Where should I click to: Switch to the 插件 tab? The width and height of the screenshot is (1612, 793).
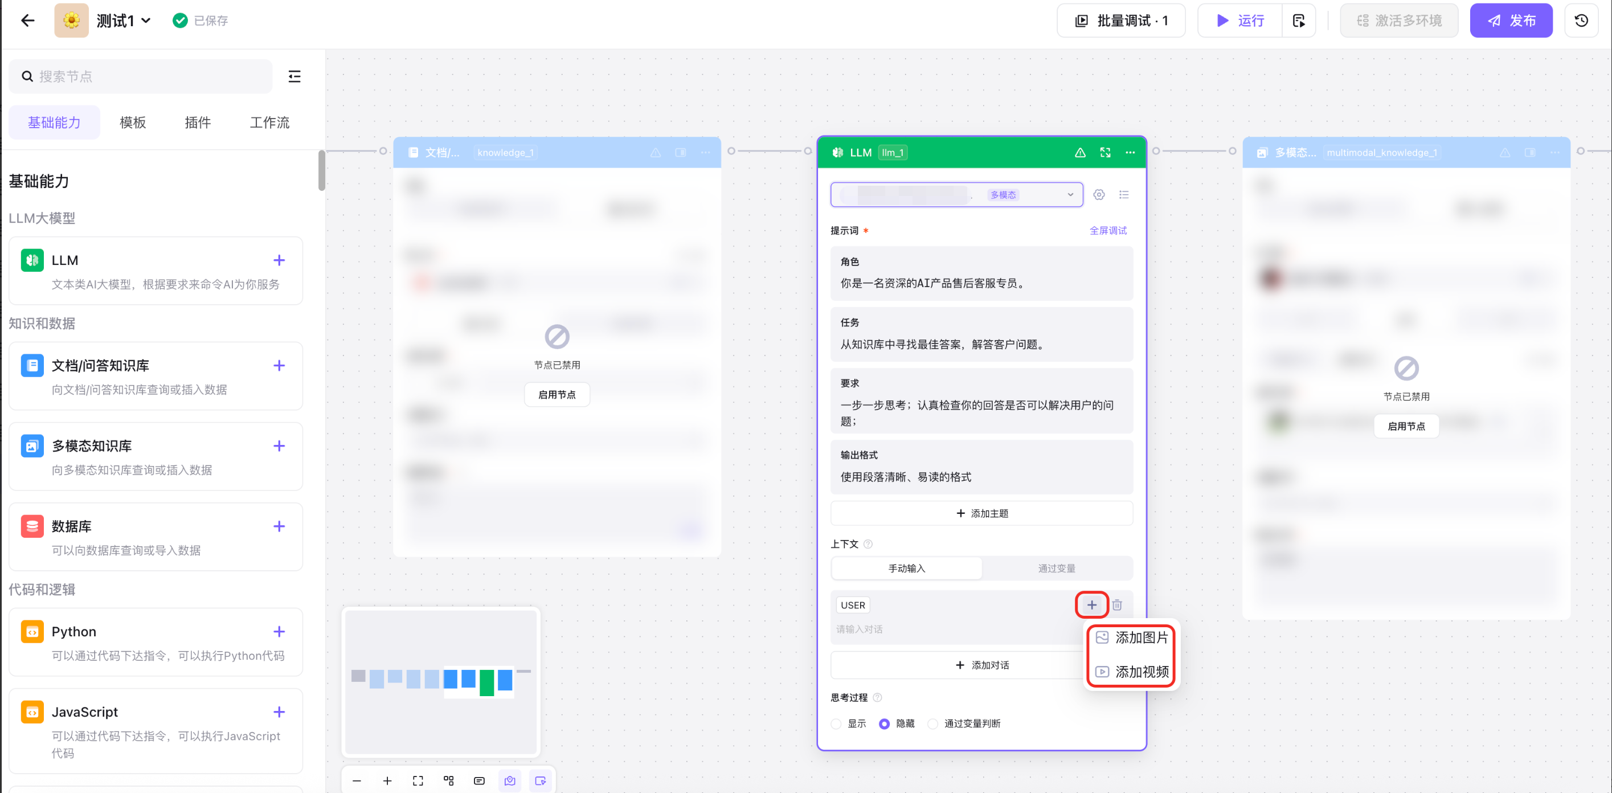(x=197, y=122)
